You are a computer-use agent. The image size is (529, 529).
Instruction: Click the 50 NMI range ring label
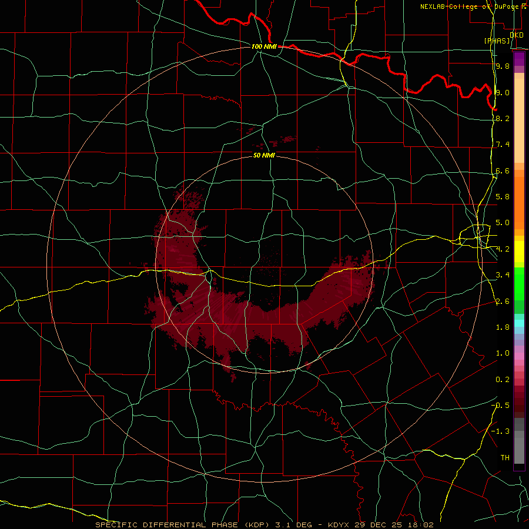(x=264, y=155)
